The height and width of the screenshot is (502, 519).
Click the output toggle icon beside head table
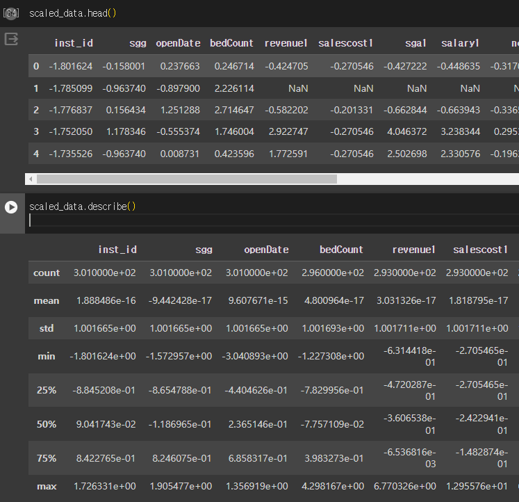click(11, 39)
